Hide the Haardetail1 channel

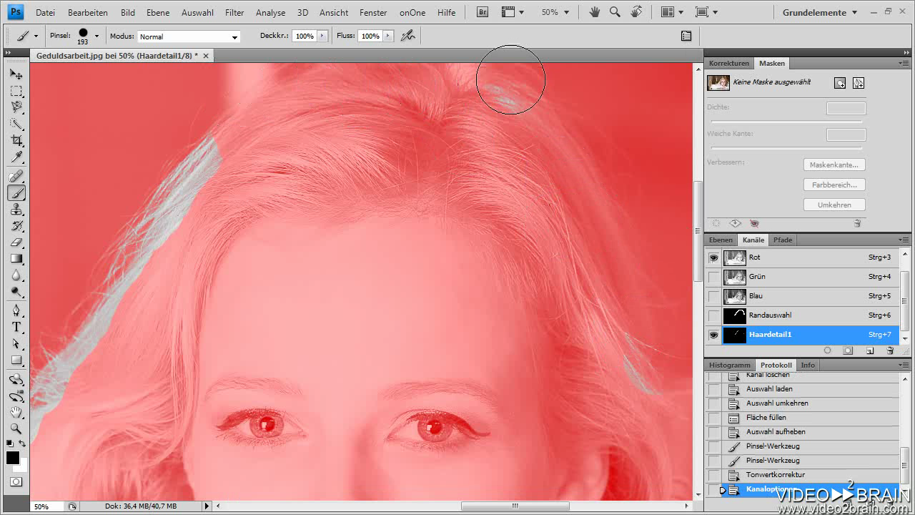click(713, 335)
